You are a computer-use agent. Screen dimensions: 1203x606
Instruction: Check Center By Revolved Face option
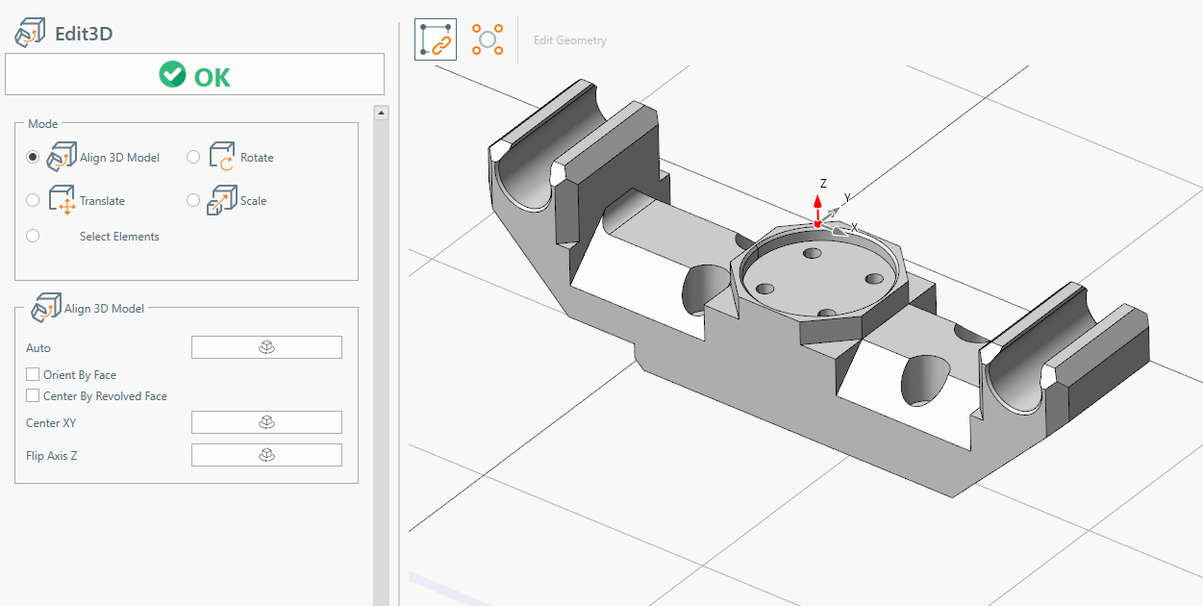(34, 396)
